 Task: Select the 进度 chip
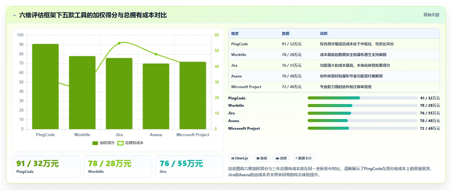click(x=281, y=158)
